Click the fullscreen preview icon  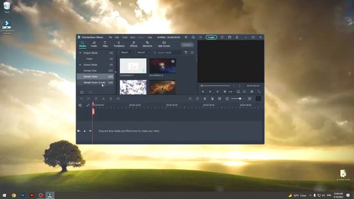click(x=259, y=92)
